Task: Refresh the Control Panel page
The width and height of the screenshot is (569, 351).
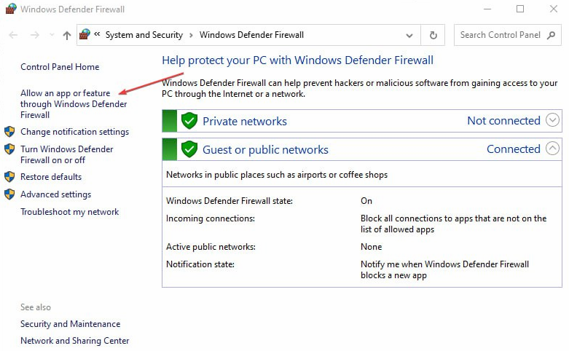Action: click(x=433, y=35)
